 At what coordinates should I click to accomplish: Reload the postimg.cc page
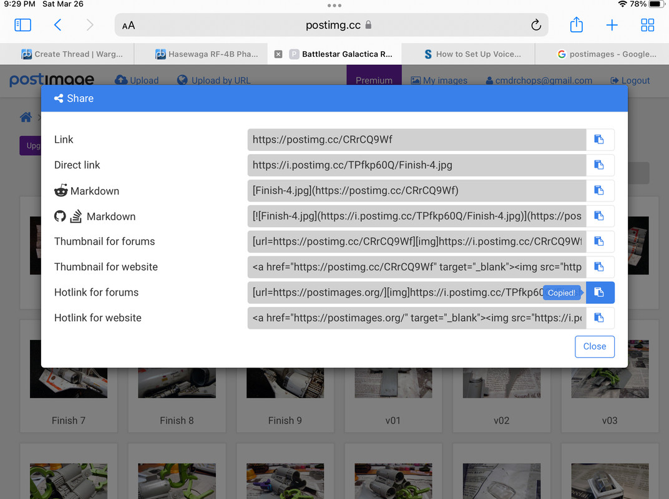[536, 25]
